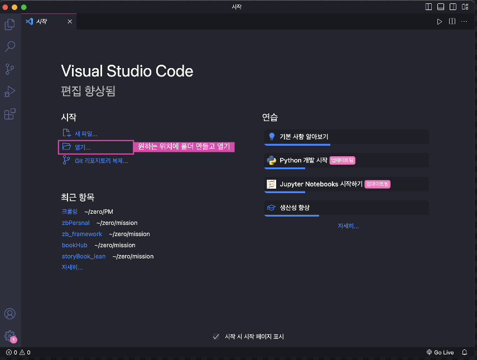Click the macOS yellow minimize window button
The width and height of the screenshot is (477, 360).
pyautogui.click(x=15, y=7)
